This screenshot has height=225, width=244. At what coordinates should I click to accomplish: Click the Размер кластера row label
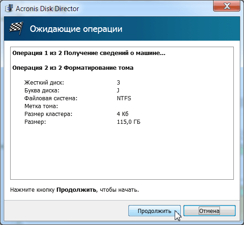click(x=49, y=114)
